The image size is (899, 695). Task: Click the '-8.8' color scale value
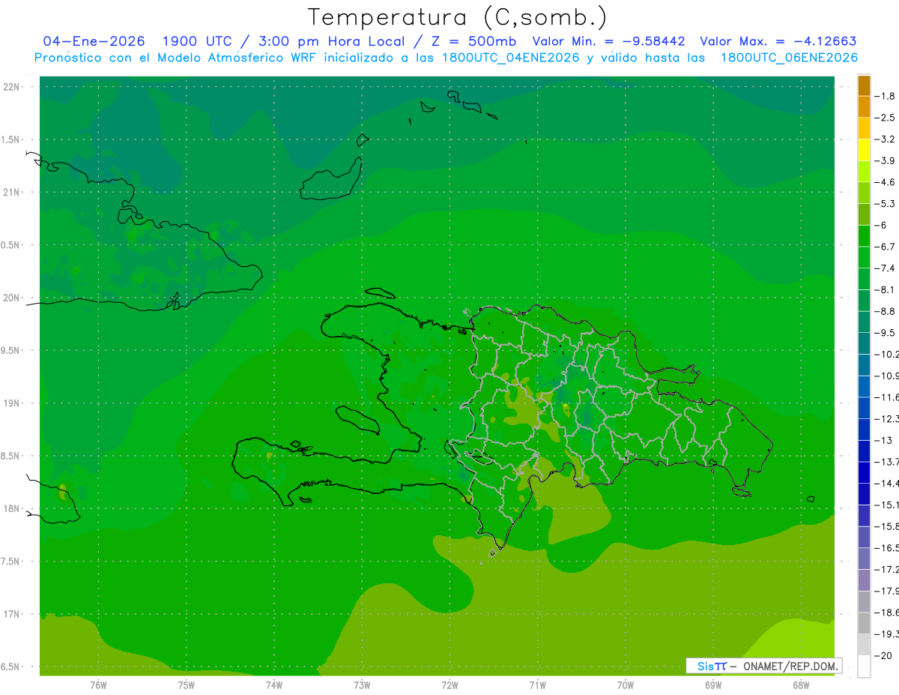point(886,311)
